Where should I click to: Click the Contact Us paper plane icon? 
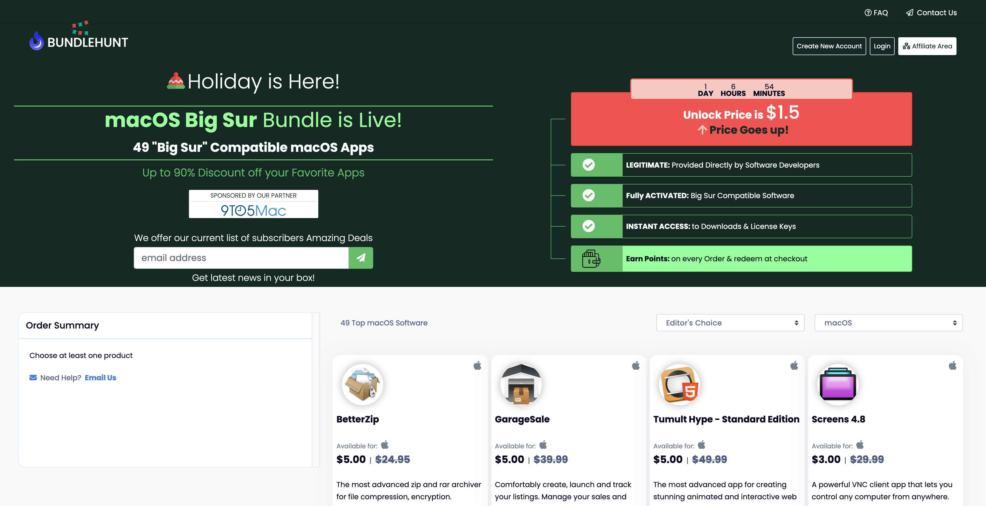[x=909, y=13]
